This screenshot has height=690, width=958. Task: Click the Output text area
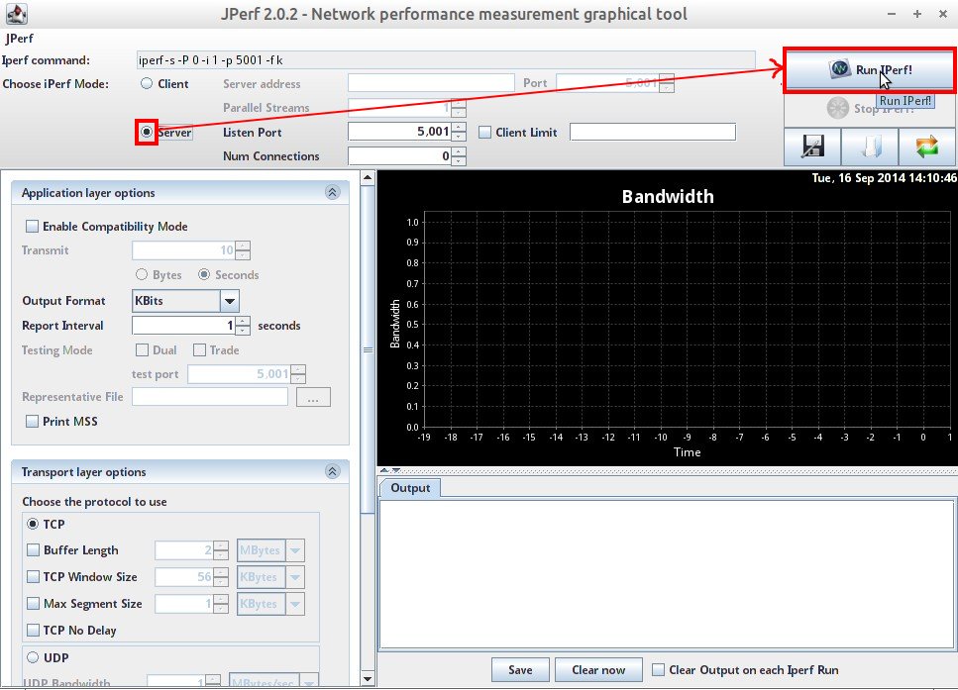click(x=667, y=574)
